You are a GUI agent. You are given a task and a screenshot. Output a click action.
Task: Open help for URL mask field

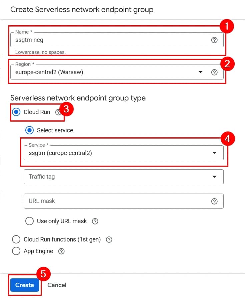coord(215,201)
